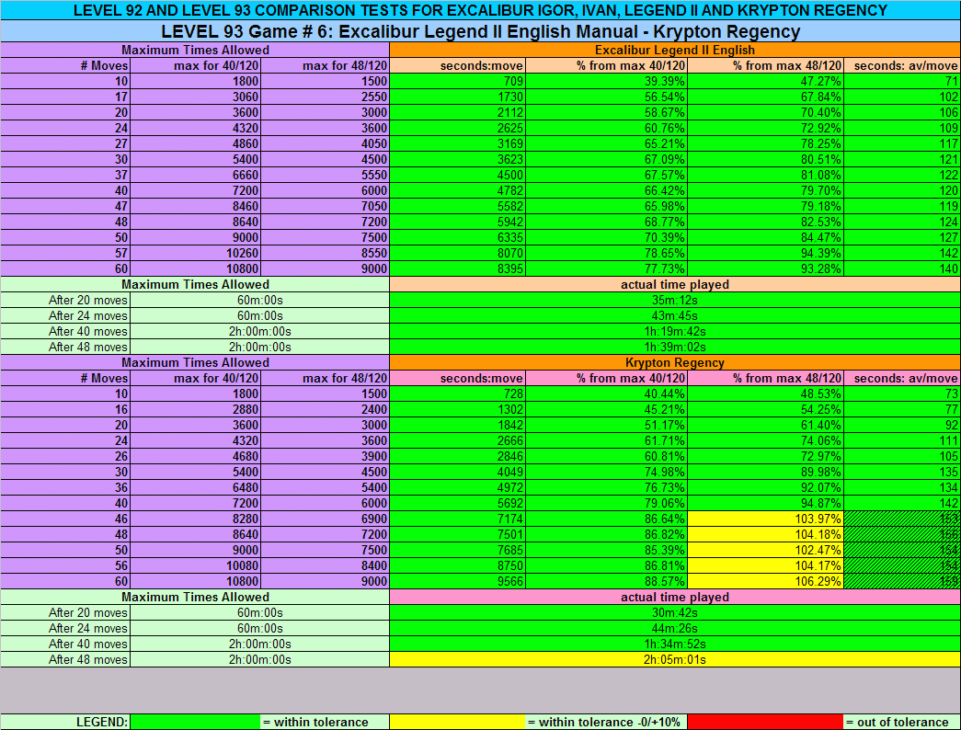Click the yellow legend color swatch
Screen dimensions: 961x730
pos(457,722)
